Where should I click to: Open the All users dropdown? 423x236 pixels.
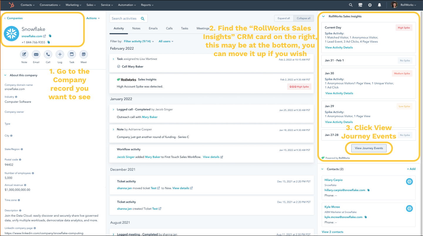click(x=166, y=41)
